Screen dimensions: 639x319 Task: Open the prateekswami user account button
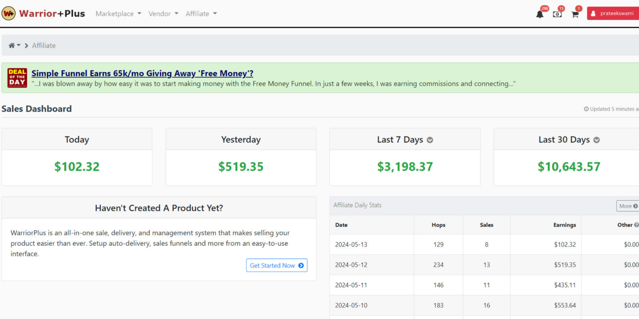pos(613,13)
